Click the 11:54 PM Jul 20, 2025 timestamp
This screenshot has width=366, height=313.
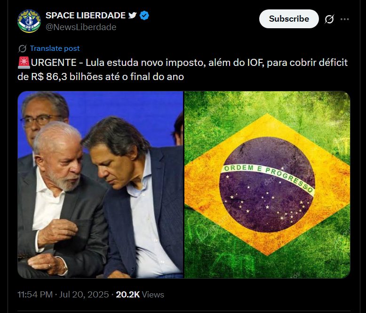click(x=63, y=295)
